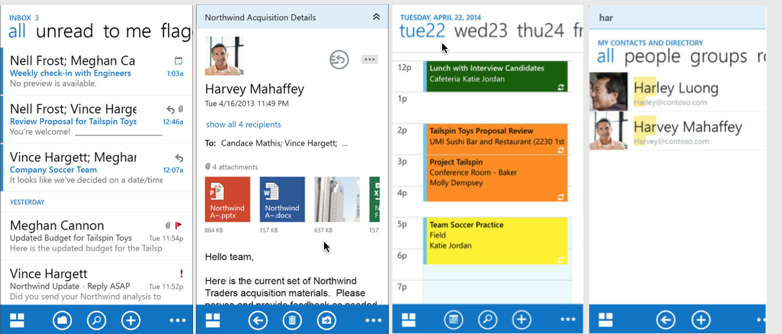The height and width of the screenshot is (334, 782).
Task: Click the reply all icon beside Harvey Mahaffey
Action: click(339, 60)
